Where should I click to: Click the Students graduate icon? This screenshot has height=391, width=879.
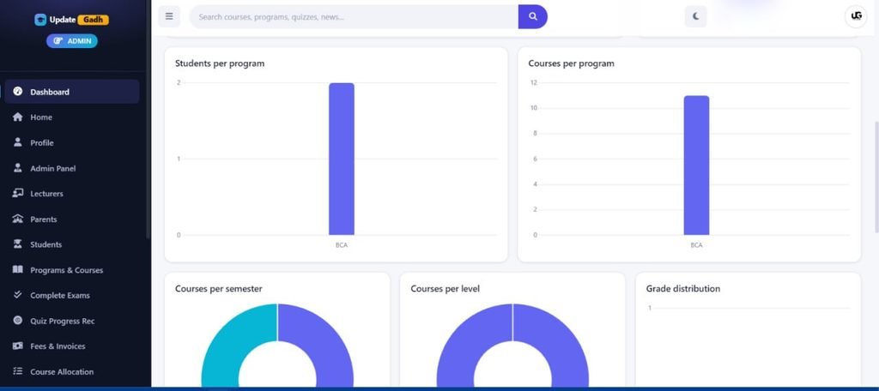17,244
